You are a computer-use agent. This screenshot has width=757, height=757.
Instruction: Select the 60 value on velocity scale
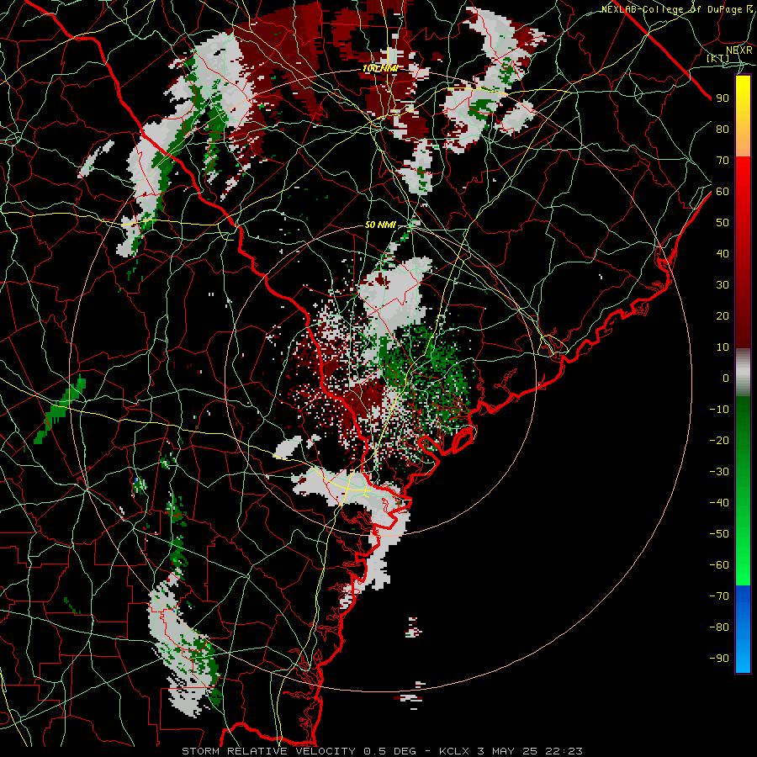tap(723, 192)
